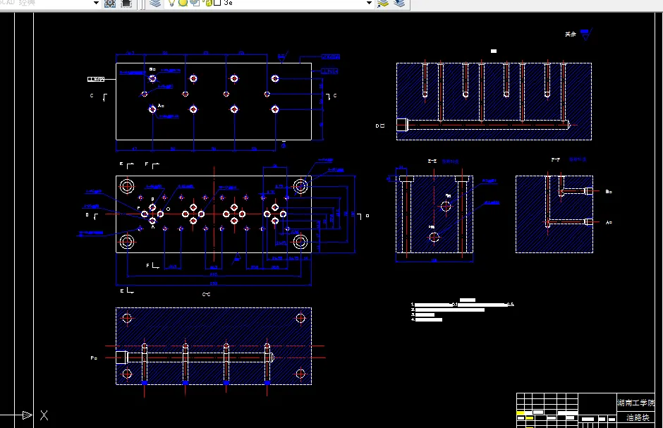663x428 pixels.
Task: Select the C-C section label
Action: (207, 294)
